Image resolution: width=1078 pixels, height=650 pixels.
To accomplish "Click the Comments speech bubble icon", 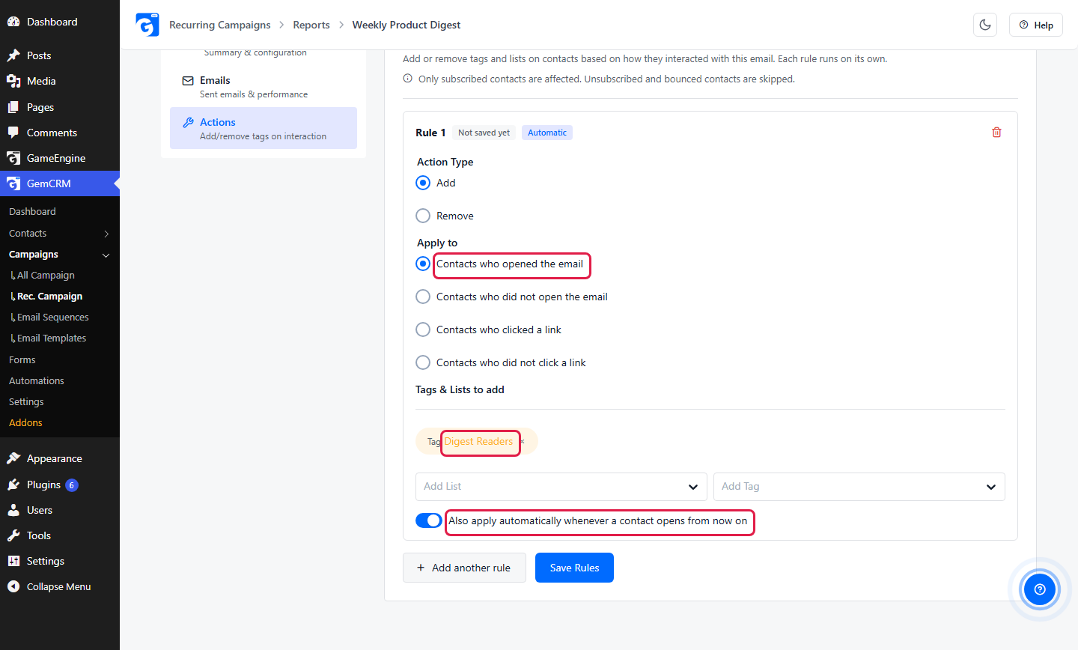I will (13, 133).
